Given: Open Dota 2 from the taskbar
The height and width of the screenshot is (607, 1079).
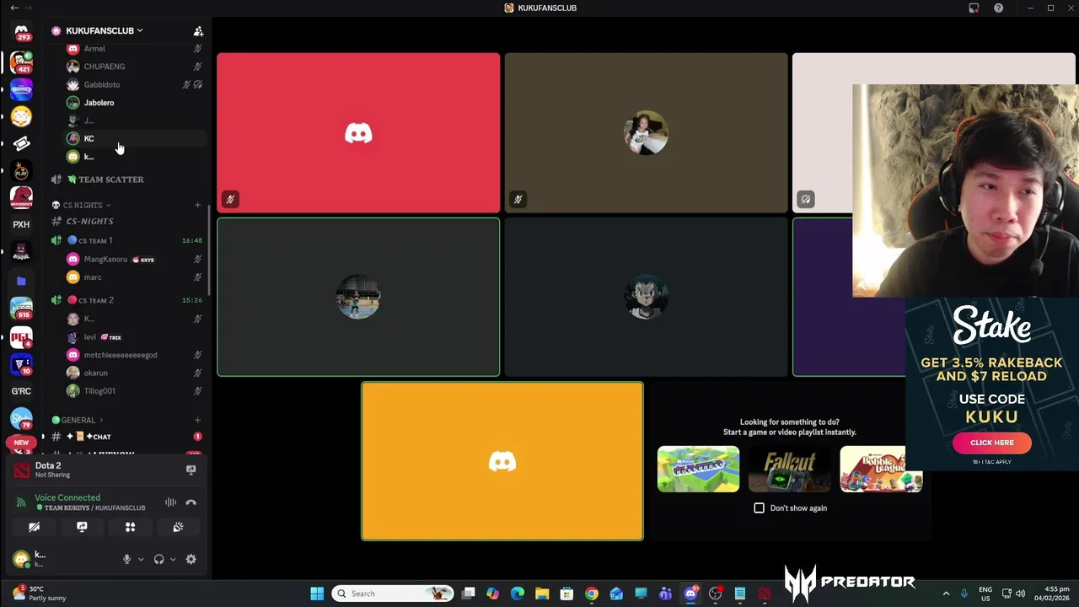Looking at the screenshot, I should click(765, 594).
